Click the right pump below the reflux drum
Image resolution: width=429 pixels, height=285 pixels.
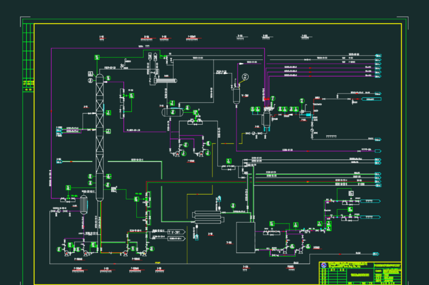coord(201,154)
